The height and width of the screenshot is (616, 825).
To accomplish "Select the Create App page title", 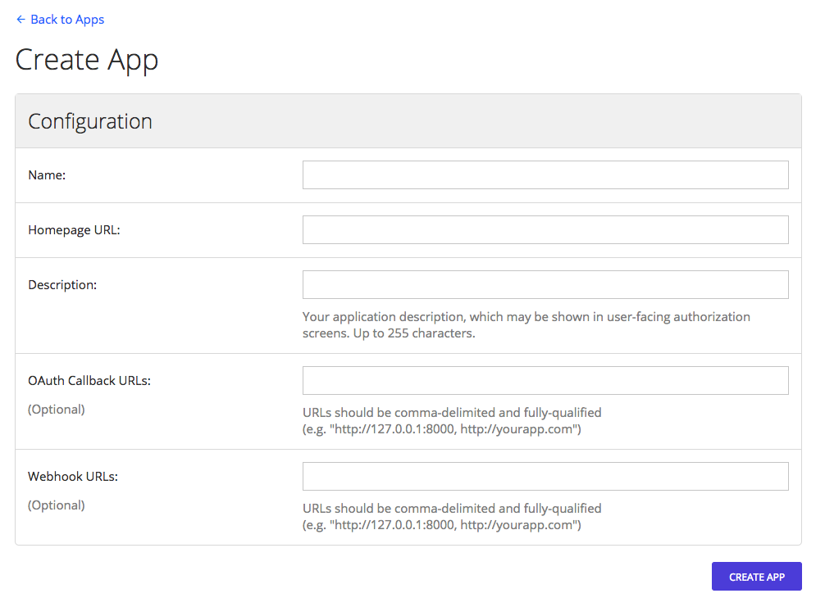I will [x=86, y=59].
